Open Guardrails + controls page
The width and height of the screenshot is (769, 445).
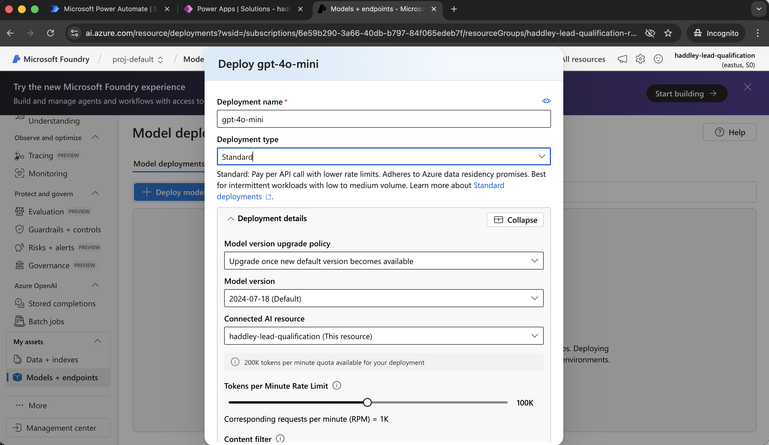point(64,230)
